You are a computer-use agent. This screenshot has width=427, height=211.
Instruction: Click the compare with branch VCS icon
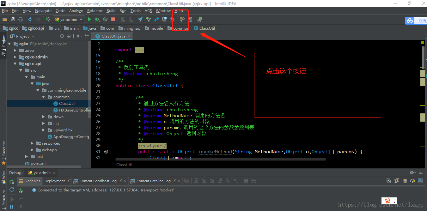pos(156,19)
